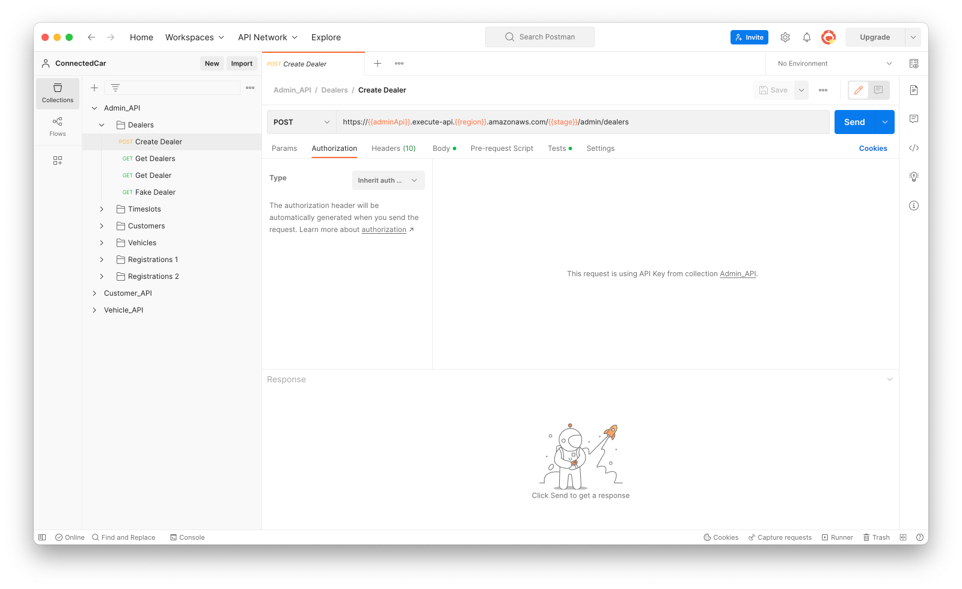The width and height of the screenshot is (962, 589).
Task: Follow the authorization learn more link
Action: 384,230
